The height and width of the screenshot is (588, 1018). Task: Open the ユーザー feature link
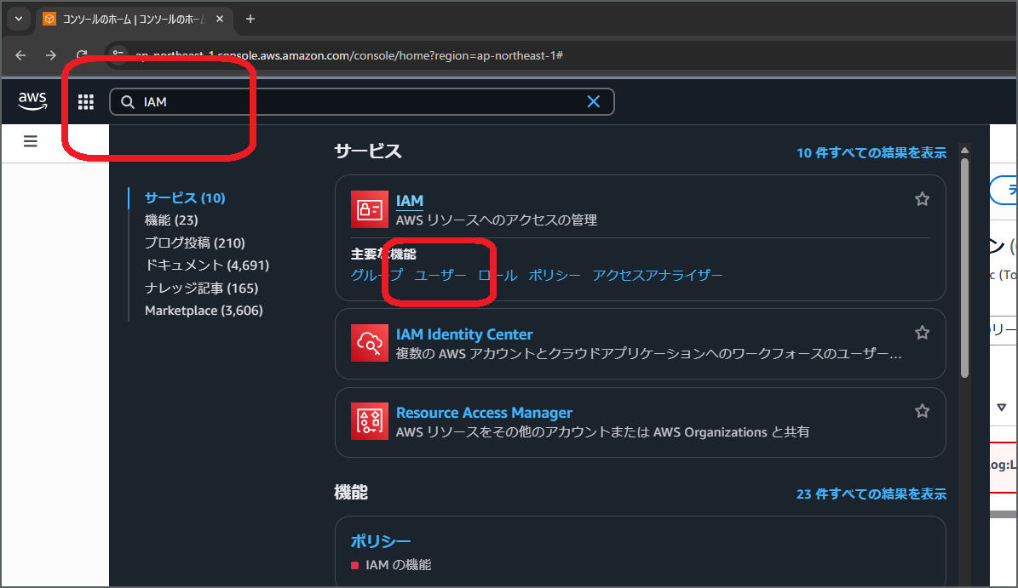[440, 275]
